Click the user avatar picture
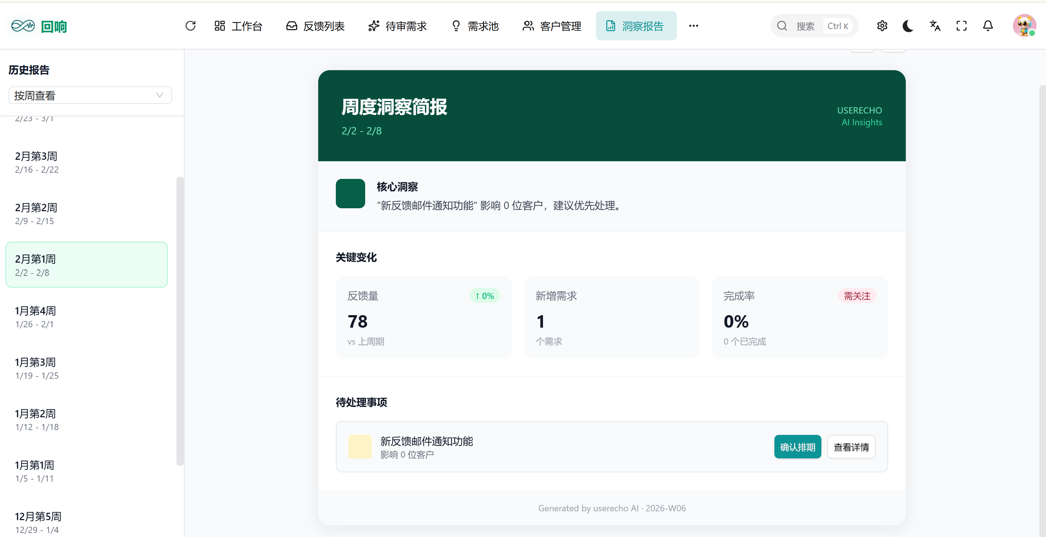Image resolution: width=1046 pixels, height=537 pixels. click(x=1024, y=26)
